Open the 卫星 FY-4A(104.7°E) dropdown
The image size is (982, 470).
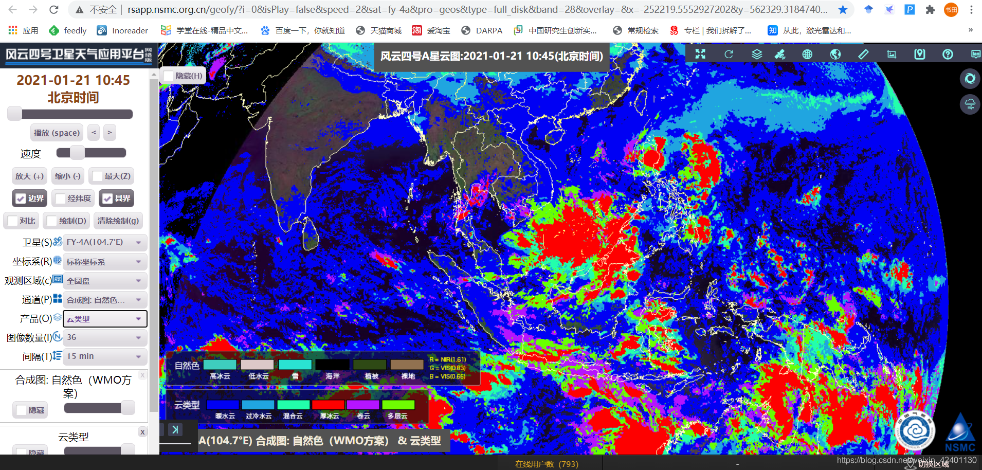(x=105, y=242)
